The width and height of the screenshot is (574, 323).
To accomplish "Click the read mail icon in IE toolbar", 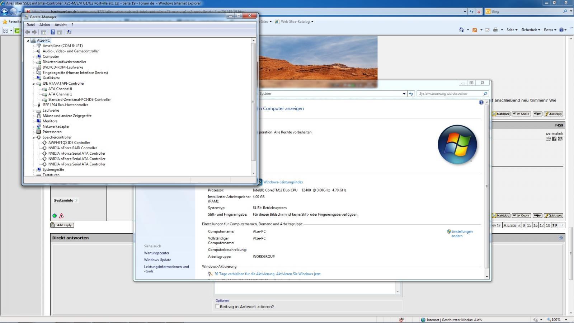I will point(487,30).
